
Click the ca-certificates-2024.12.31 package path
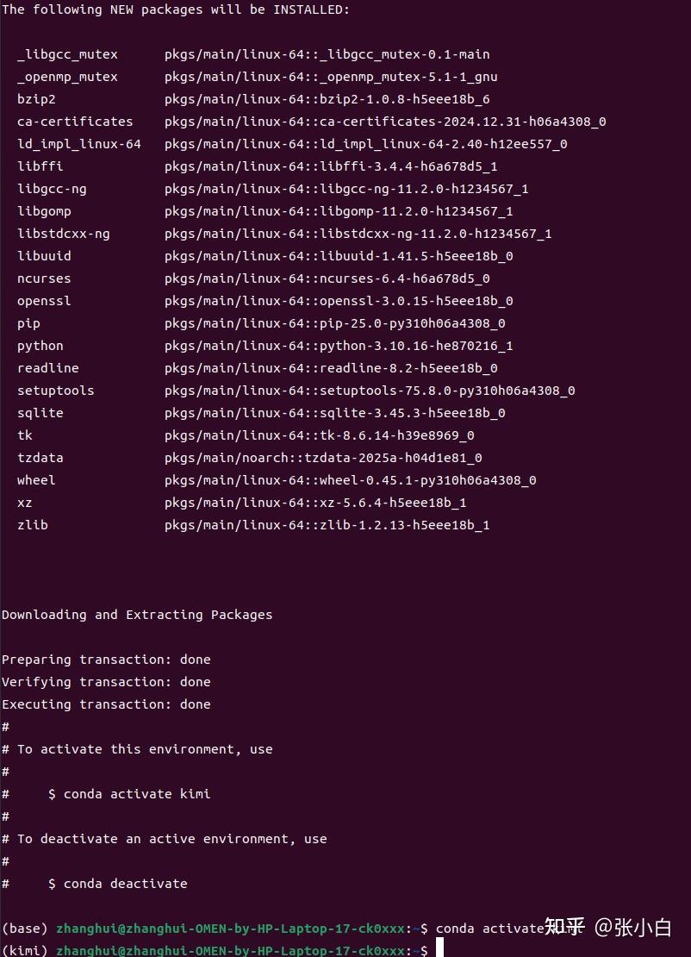coord(385,122)
